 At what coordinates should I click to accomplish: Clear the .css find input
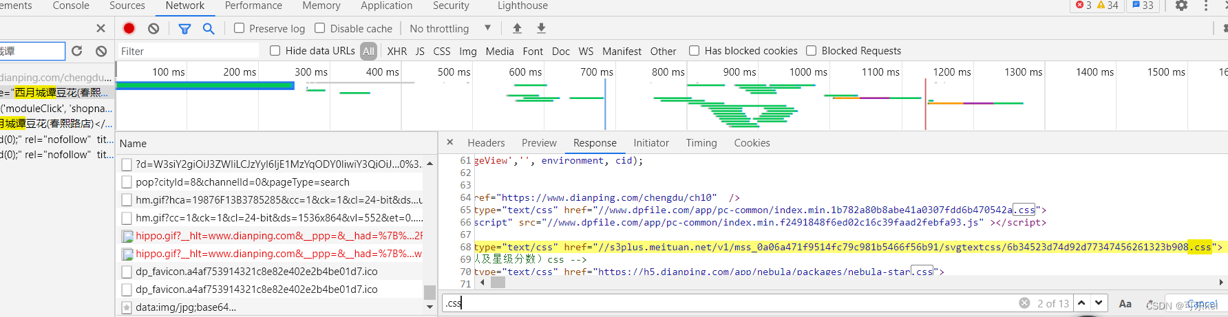(1024, 303)
